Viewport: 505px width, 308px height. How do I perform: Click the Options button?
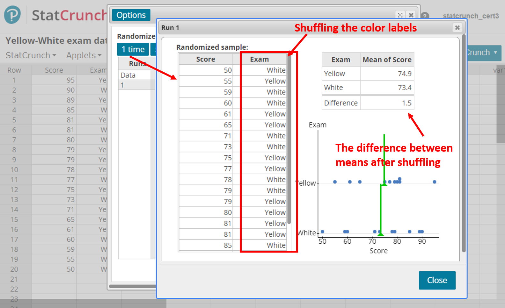131,15
